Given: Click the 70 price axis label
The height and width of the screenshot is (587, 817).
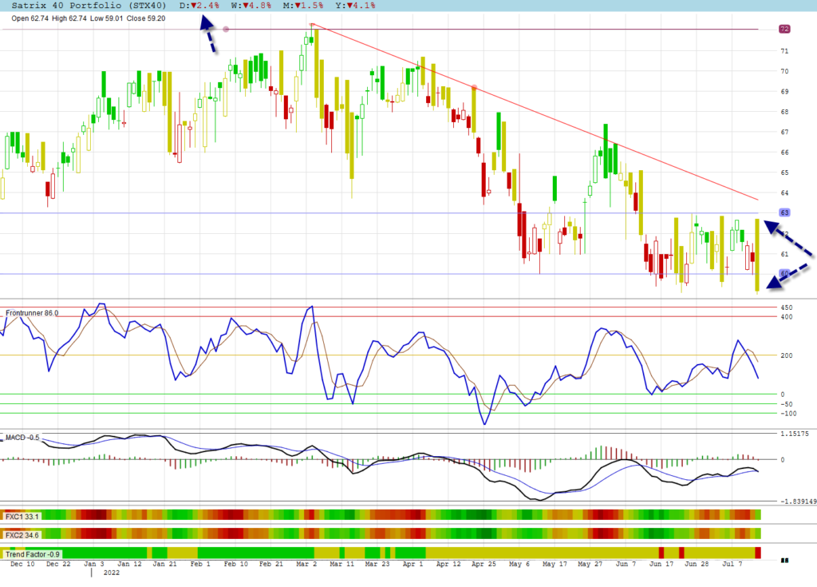Looking at the screenshot, I should (784, 72).
